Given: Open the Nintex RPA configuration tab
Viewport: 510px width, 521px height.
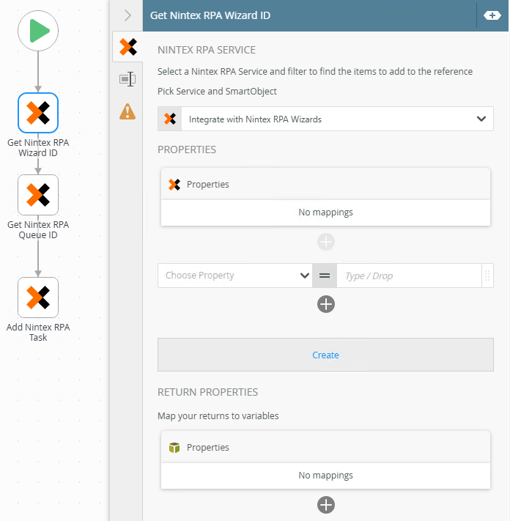Looking at the screenshot, I should point(127,48).
